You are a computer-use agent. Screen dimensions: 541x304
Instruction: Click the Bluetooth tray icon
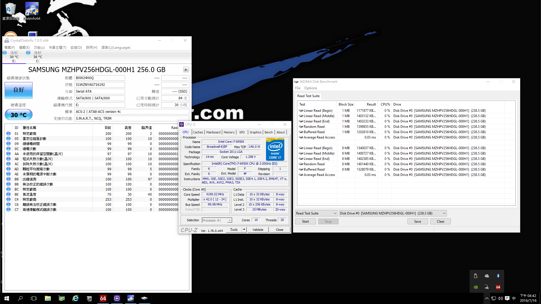[498, 276]
